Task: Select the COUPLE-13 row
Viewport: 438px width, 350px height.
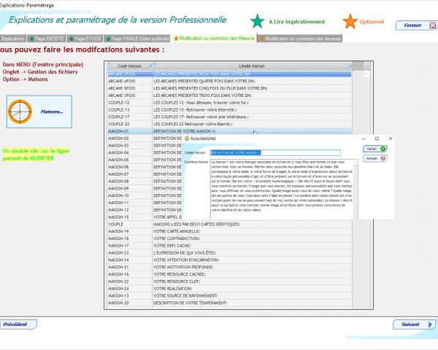Action: coord(229,109)
